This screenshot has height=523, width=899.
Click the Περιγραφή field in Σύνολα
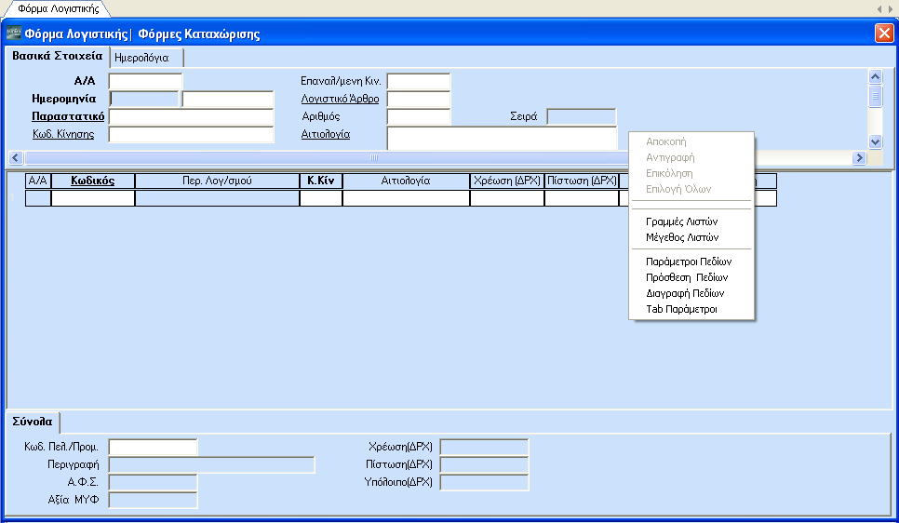[211, 465]
